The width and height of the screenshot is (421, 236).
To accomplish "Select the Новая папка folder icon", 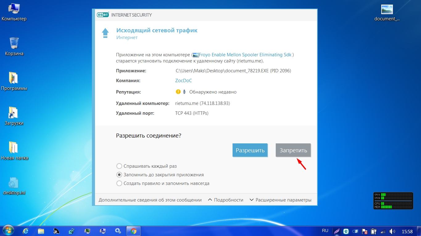I will (14, 151).
